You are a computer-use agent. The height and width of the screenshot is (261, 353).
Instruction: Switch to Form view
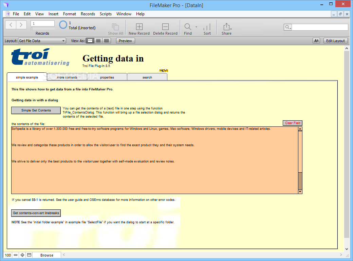pos(90,41)
